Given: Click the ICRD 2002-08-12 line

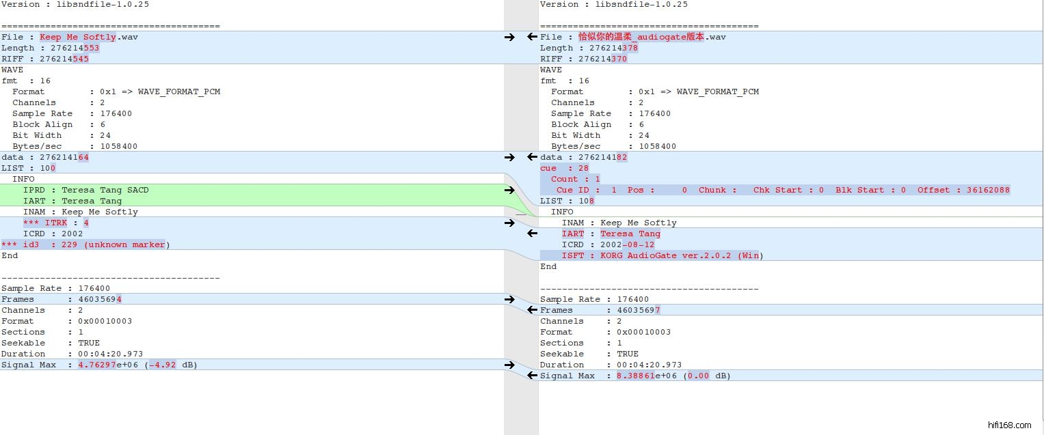Looking at the screenshot, I should pos(607,244).
